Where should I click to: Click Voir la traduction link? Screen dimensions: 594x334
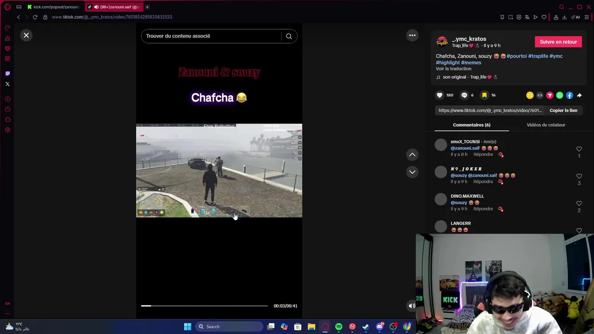pos(453,69)
